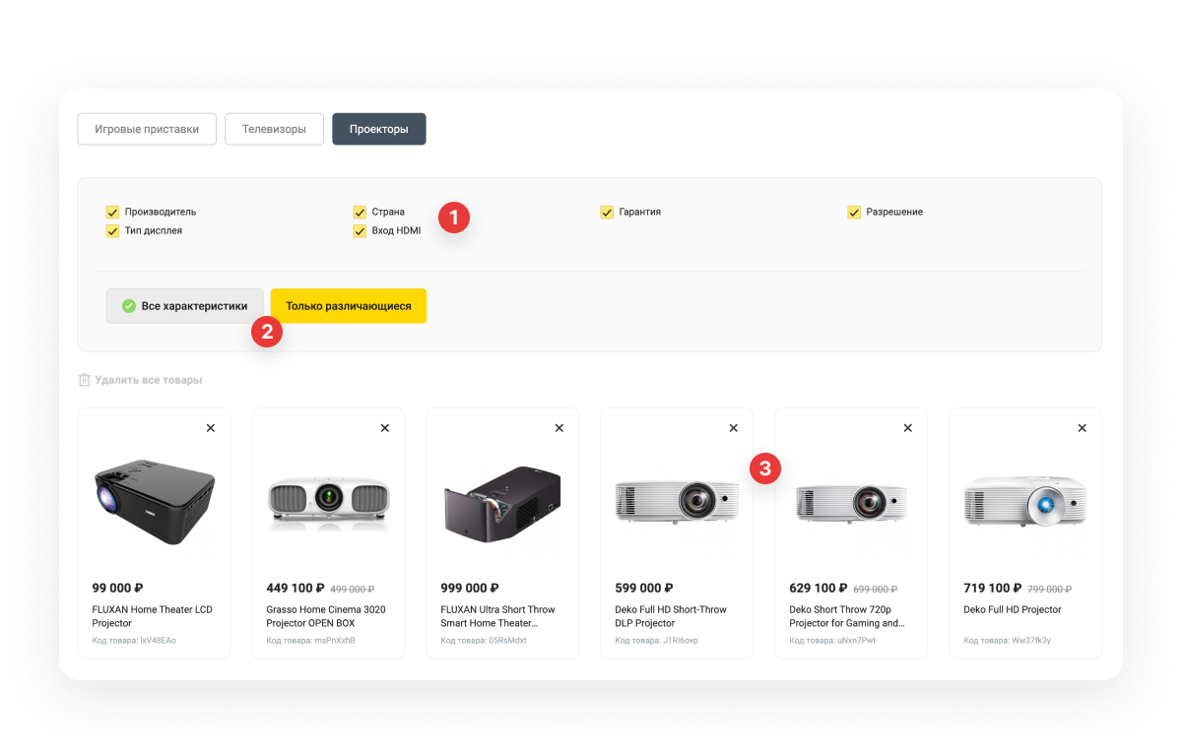Switch to the Игровые приставки tab
The image size is (1182, 751).
tap(147, 129)
